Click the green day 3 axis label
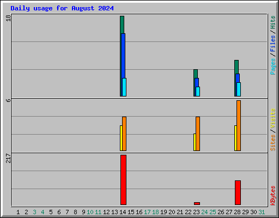Screen dimensions: 279x218 [x=34, y=212]
